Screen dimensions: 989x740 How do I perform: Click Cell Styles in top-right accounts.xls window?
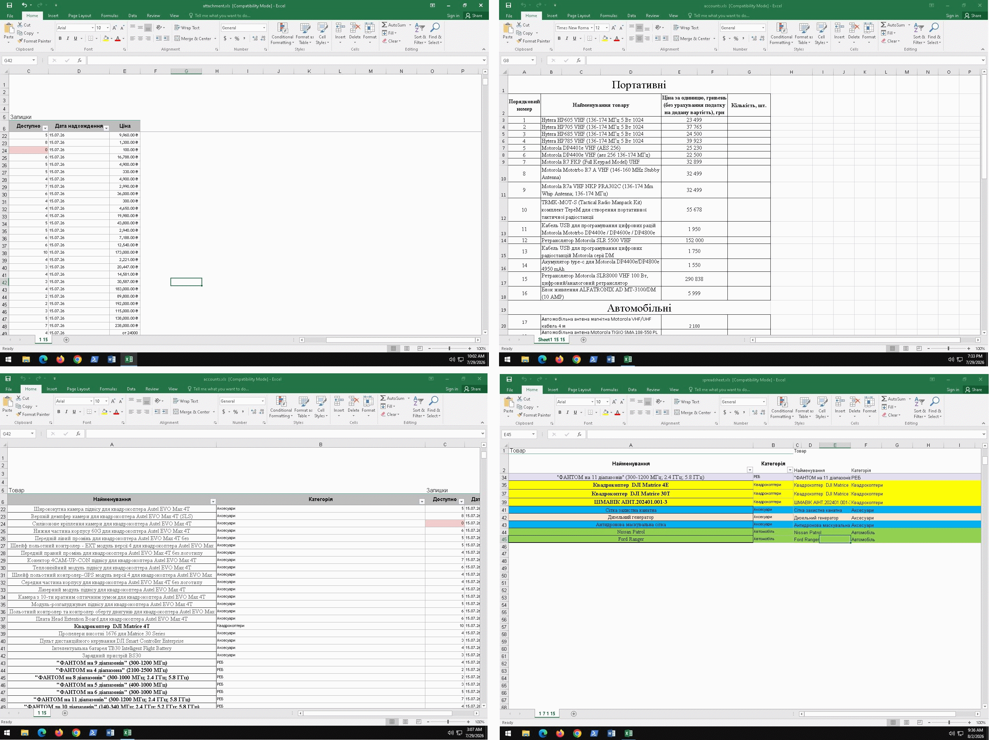tap(821, 33)
